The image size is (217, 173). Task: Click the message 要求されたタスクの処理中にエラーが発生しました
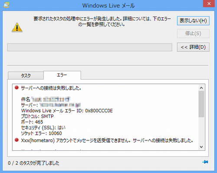coord(102,21)
